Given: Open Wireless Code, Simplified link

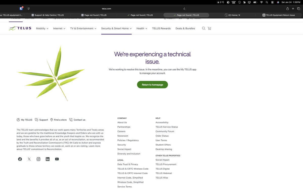Looking at the screenshot, I should click(131, 182).
